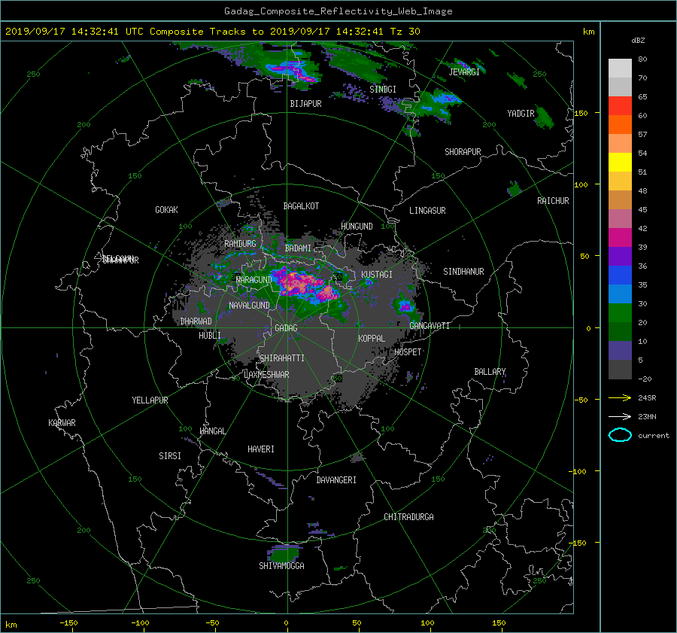Click the SHIRAHATTI city label
Screen dimensions: 677x633
coord(282,358)
